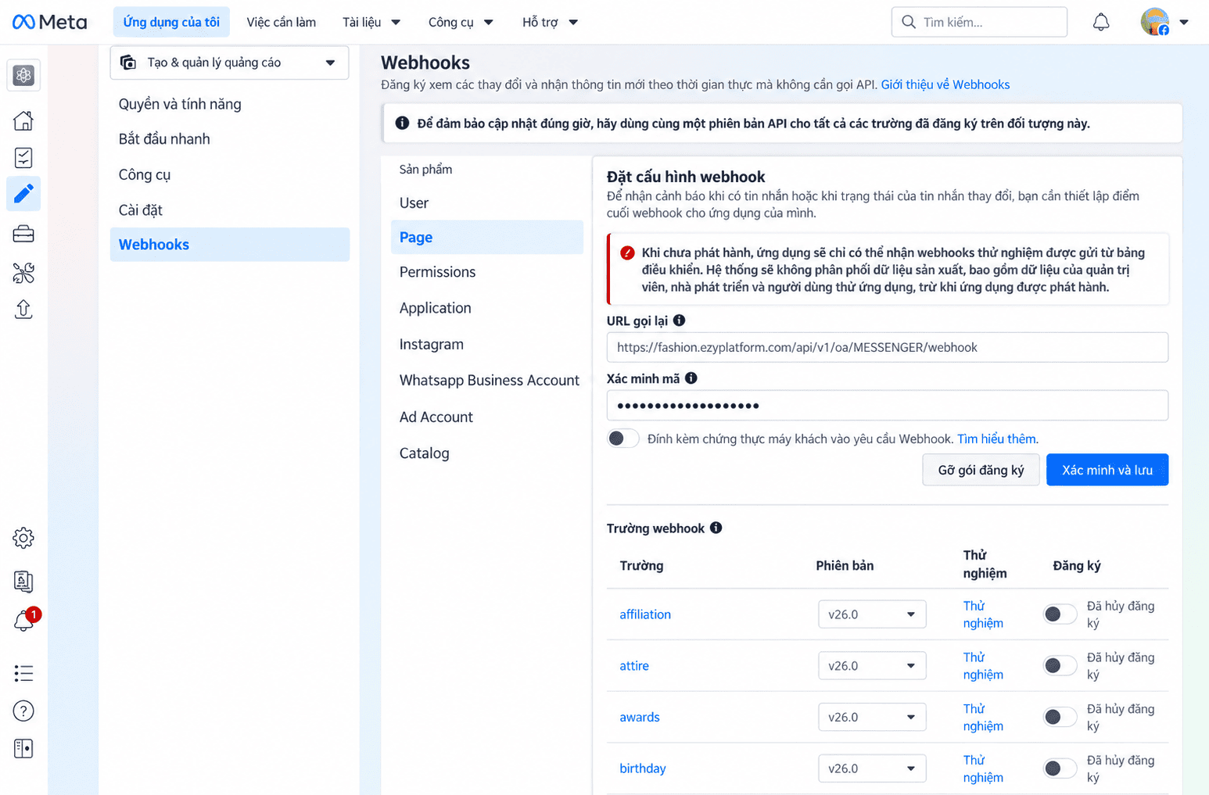1209x795 pixels.
Task: Click info icon beside Xác minh mã
Action: pyautogui.click(x=691, y=378)
